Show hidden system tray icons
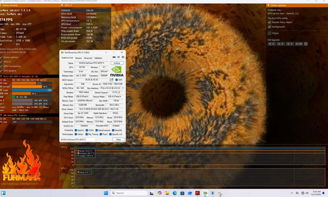 coord(292,193)
